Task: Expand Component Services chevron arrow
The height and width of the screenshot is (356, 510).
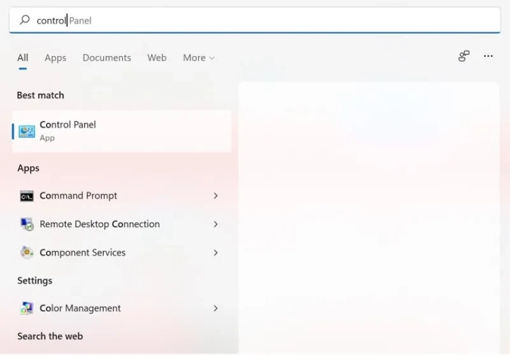Action: tap(215, 253)
